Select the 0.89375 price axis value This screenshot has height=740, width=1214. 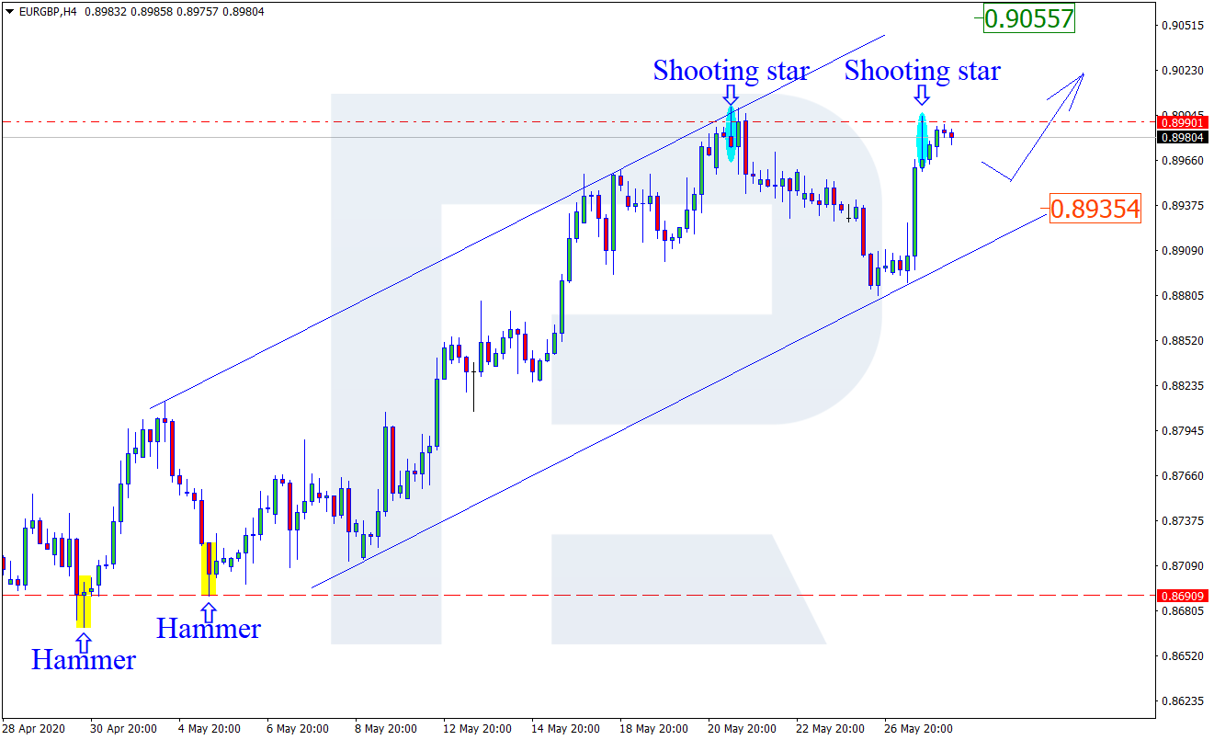1182,205
